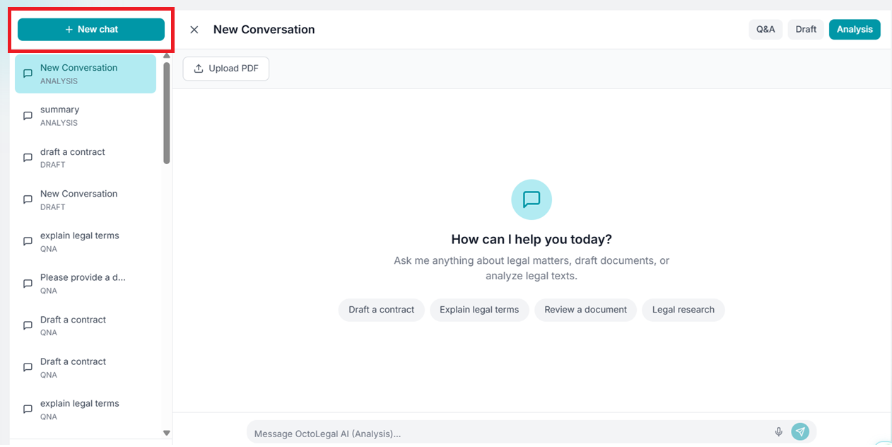This screenshot has width=892, height=447.
Task: Click the large teal speech bubble icon
Action: [531, 199]
